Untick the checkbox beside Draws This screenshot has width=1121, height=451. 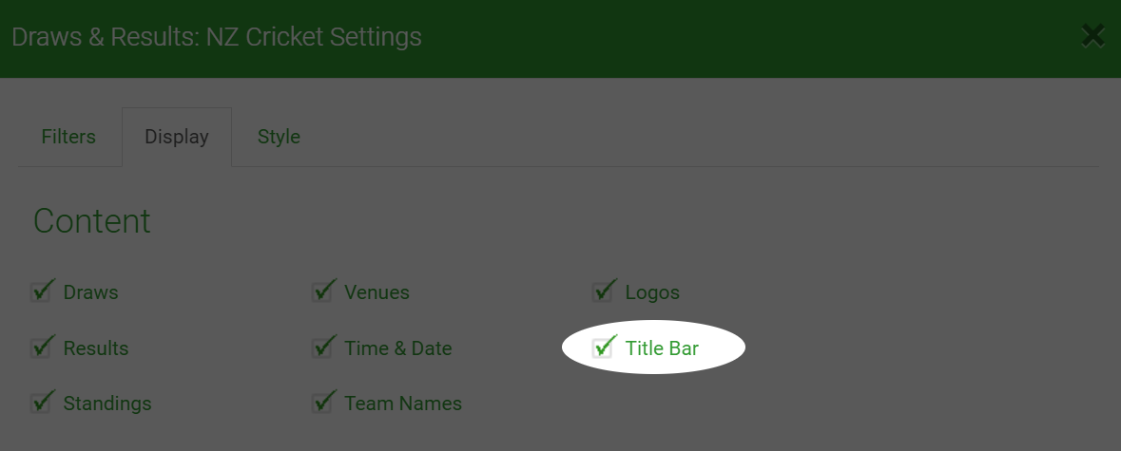point(40,291)
